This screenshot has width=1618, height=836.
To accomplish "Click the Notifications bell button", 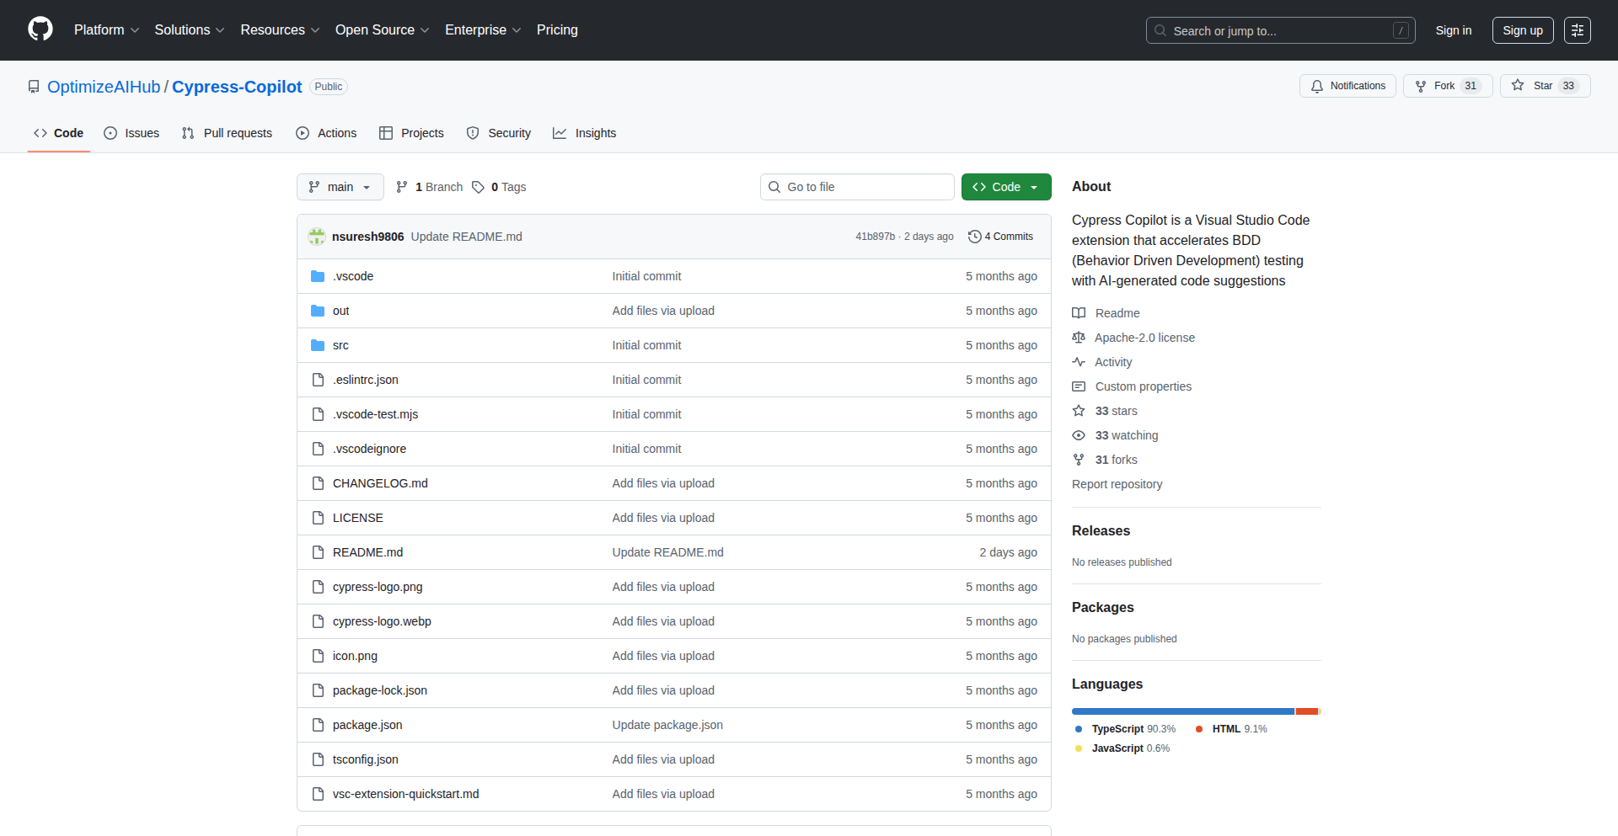I will click(1347, 86).
